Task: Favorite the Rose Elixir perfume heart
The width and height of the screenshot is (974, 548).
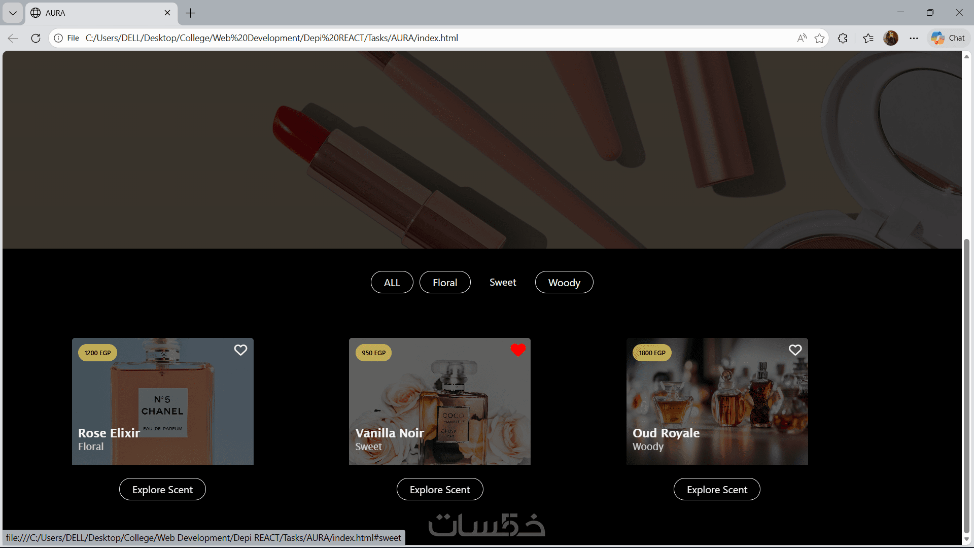Action: tap(240, 350)
